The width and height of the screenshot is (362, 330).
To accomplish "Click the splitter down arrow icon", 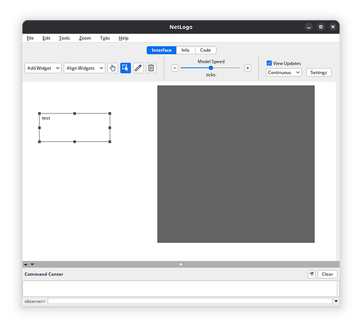I will coord(32,264).
